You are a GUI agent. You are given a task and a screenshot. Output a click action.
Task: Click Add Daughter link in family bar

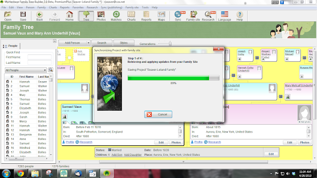tap(133, 155)
